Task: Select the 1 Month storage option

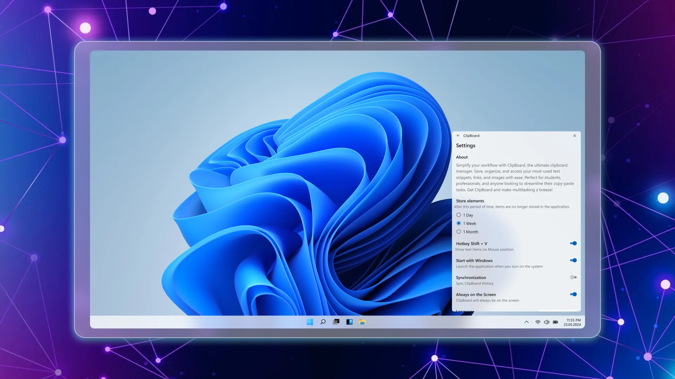Action: coord(467,232)
